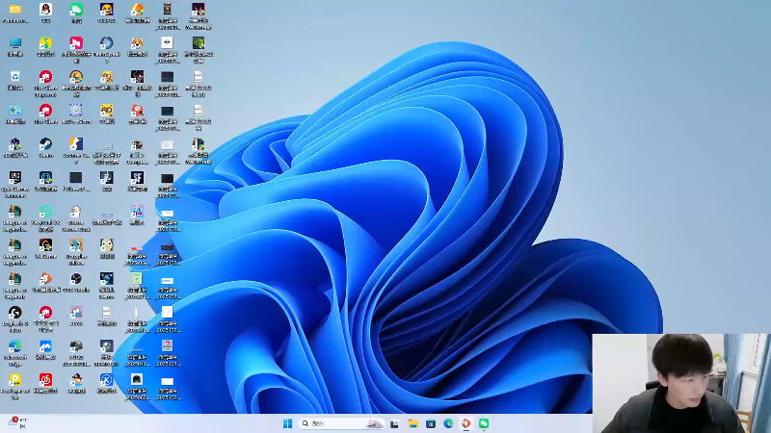Select the Recycle Bin desktop icon
771x433 pixels.
(14, 77)
